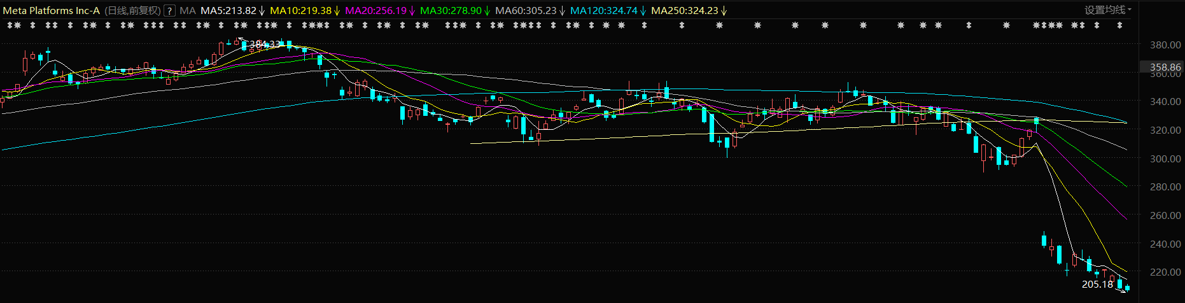Viewport: 1185px width, 303px height.
Task: Select the MA120:324.74 legend entry
Action: click(608, 10)
